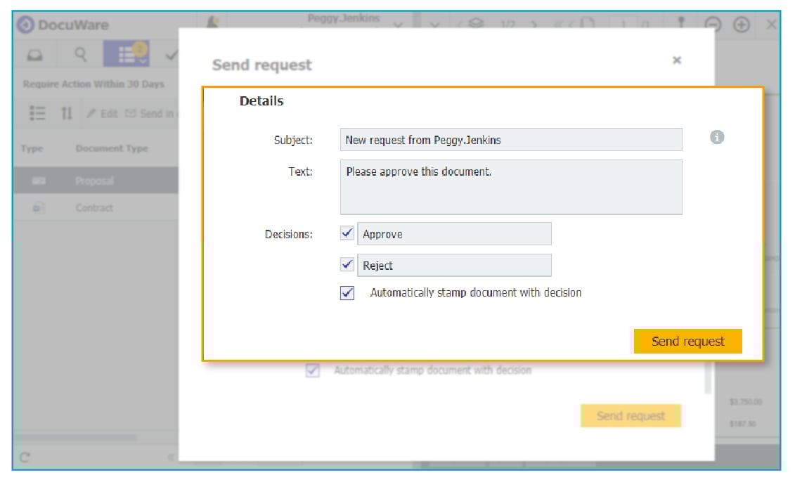Click the orange Send request button
Image resolution: width=795 pixels, height=480 pixels.
pyautogui.click(x=687, y=342)
